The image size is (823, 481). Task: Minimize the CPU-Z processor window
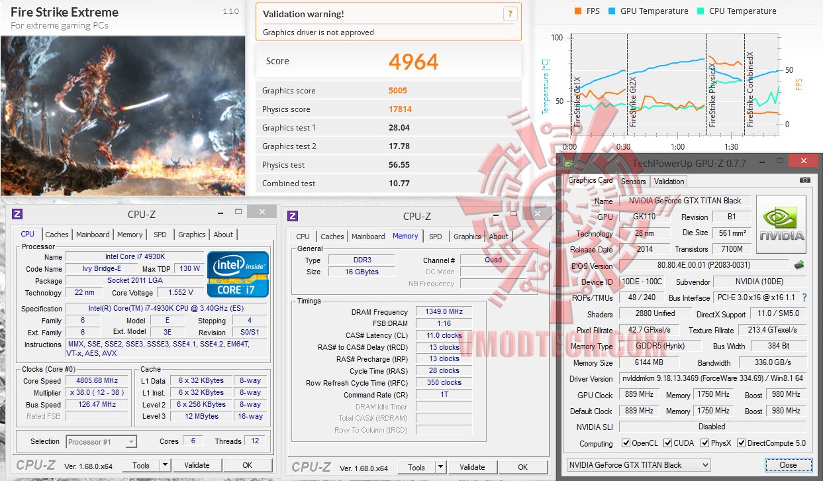221,212
